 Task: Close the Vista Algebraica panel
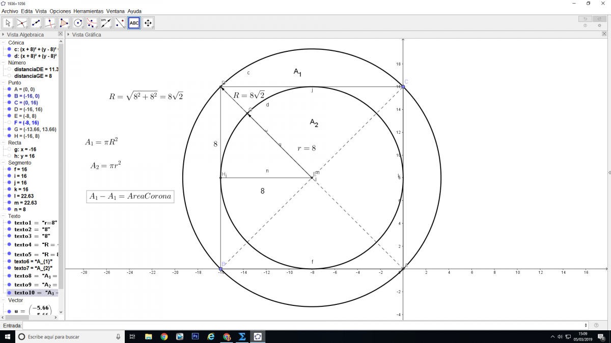(x=61, y=34)
